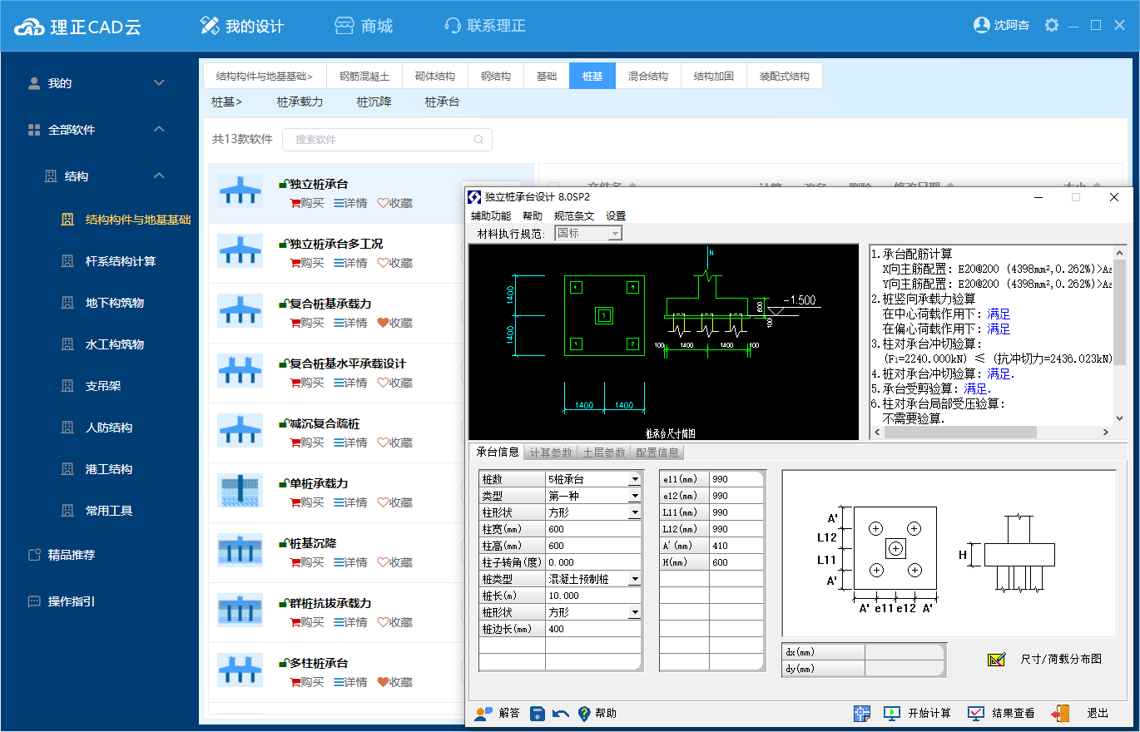This screenshot has width=1140, height=732.
Task: Open 帮助 menu in dialog menubar
Action: pyautogui.click(x=533, y=215)
